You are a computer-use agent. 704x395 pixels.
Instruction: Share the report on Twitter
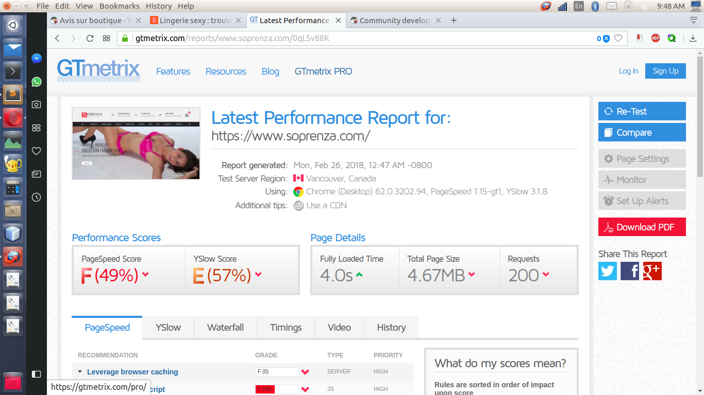(608, 271)
